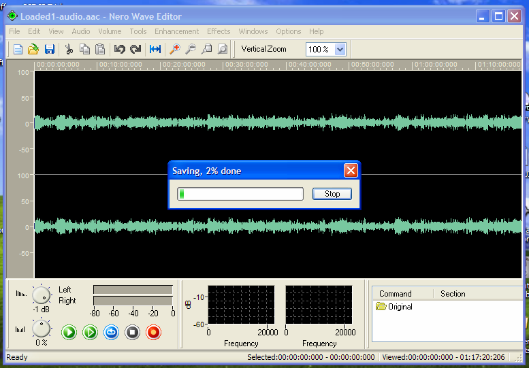Click the Ready status bar text

17,357
